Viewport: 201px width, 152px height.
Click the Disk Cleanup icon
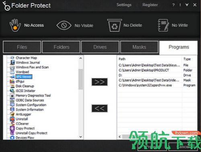point(12,86)
